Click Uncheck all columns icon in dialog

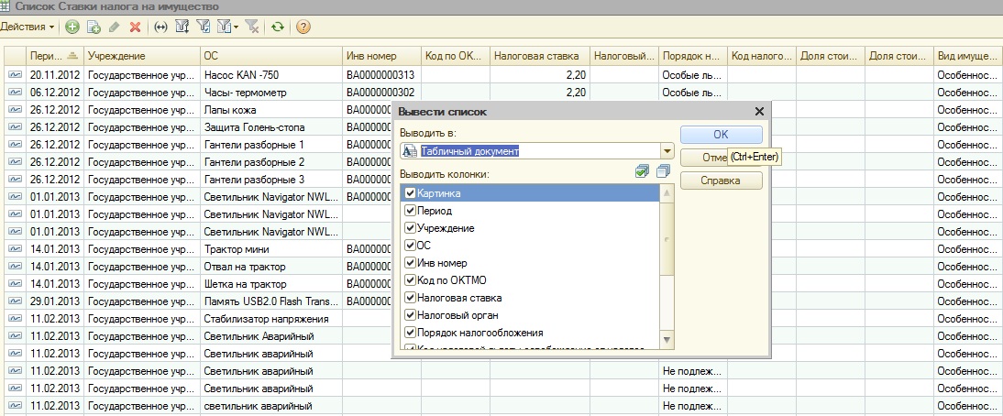664,172
